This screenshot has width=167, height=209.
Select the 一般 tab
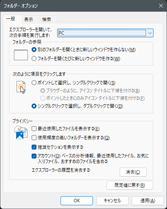click(11, 19)
